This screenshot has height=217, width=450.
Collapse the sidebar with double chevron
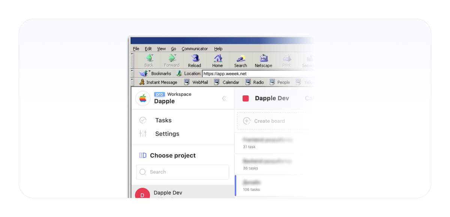coord(224,98)
